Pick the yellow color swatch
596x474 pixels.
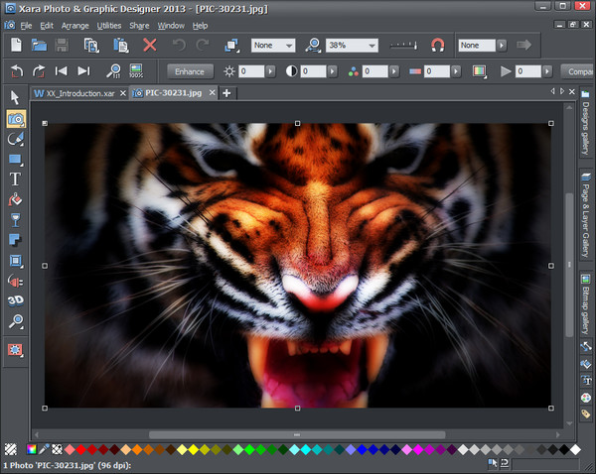(x=193, y=450)
